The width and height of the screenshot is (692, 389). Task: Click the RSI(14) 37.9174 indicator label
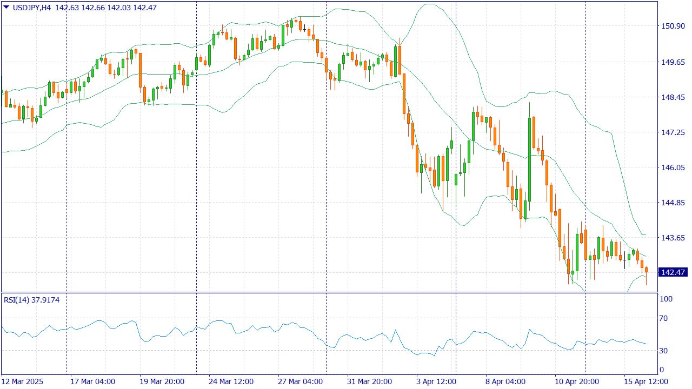tap(31, 300)
